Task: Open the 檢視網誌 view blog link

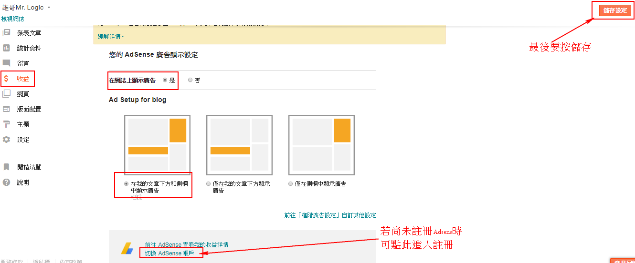Action: (13, 19)
